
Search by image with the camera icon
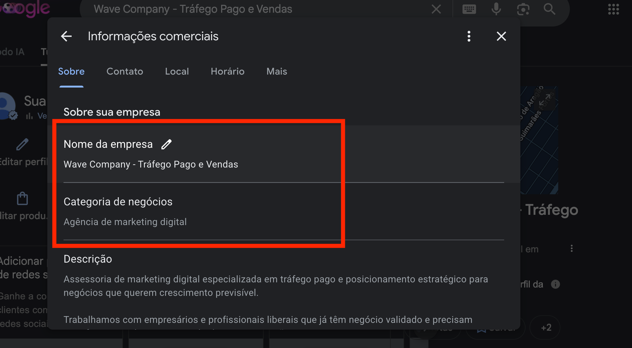click(523, 9)
